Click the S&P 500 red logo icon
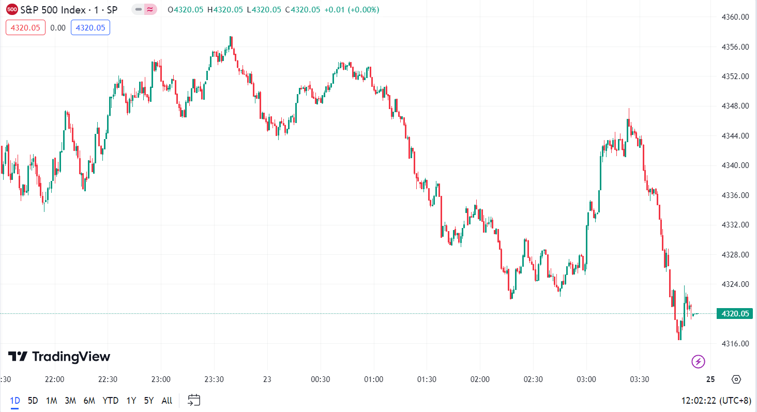Viewport: 757px width, 412px height. (x=12, y=9)
